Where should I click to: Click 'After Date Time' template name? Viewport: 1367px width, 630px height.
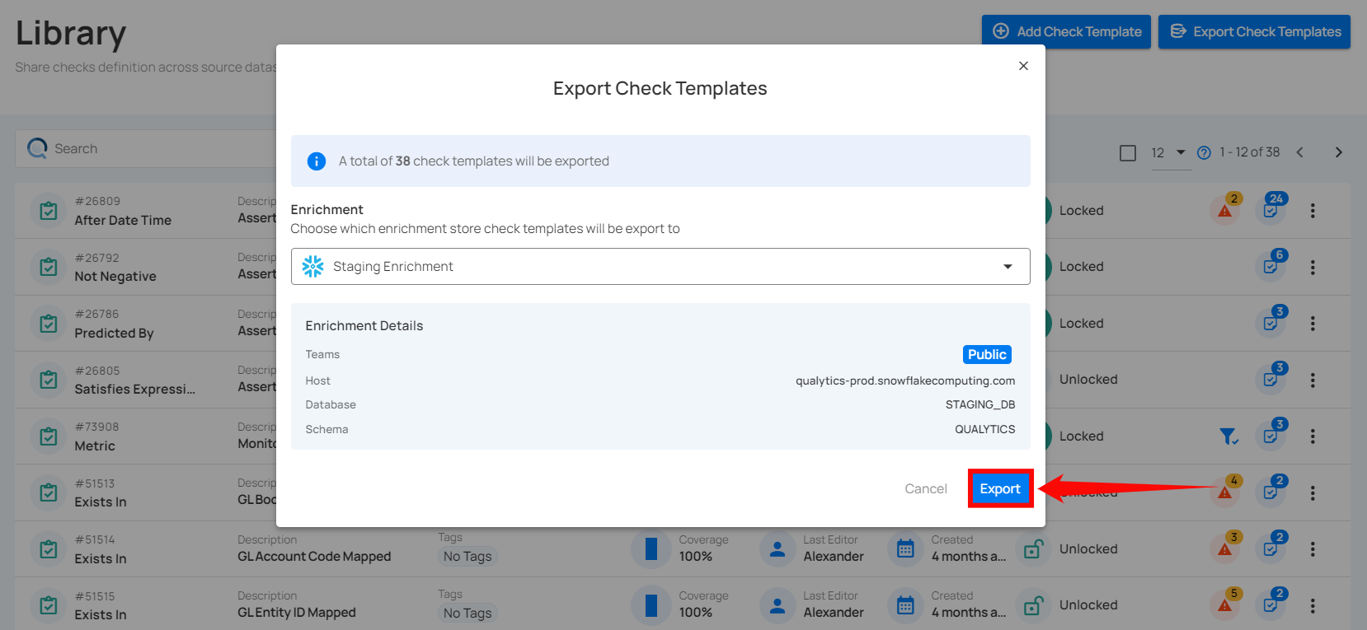(123, 221)
